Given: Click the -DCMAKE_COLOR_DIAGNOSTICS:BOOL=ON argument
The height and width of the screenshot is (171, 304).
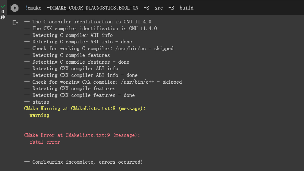Looking at the screenshot, I should (x=92, y=8).
